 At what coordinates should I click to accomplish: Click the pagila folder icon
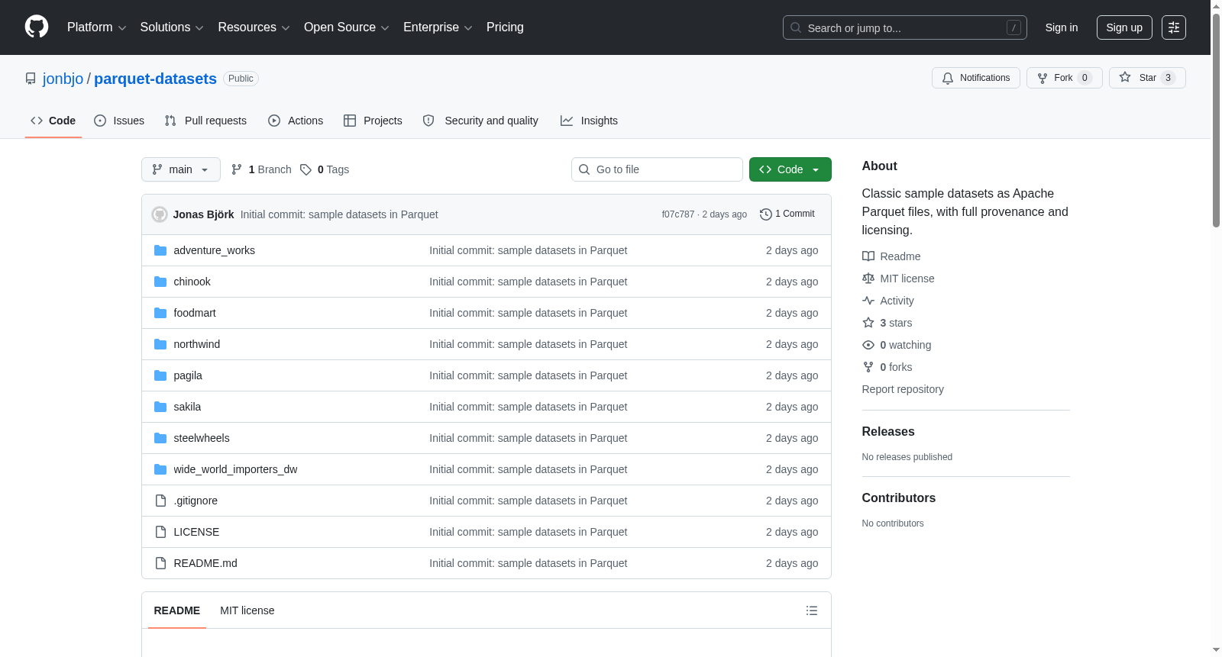[160, 375]
